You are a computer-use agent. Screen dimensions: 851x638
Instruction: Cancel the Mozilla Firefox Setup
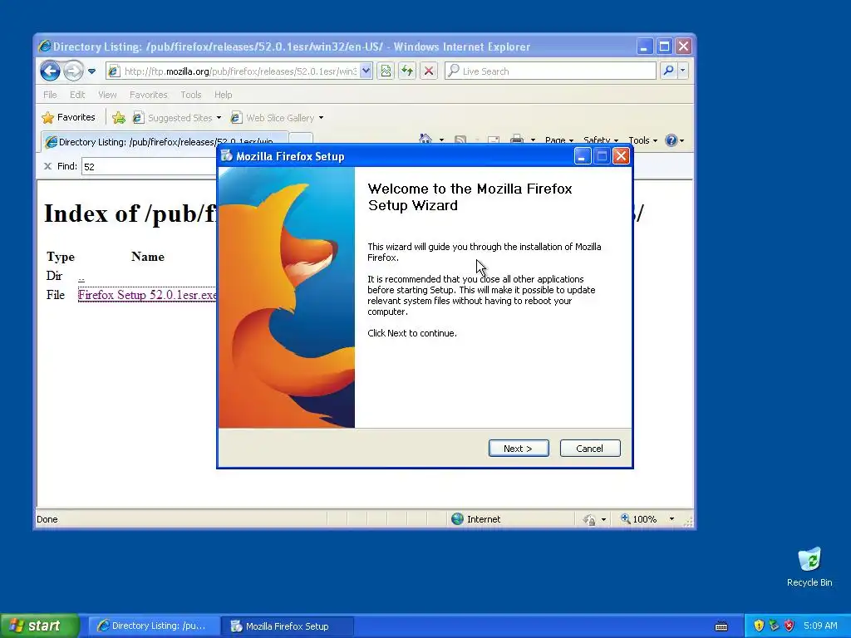click(x=589, y=448)
